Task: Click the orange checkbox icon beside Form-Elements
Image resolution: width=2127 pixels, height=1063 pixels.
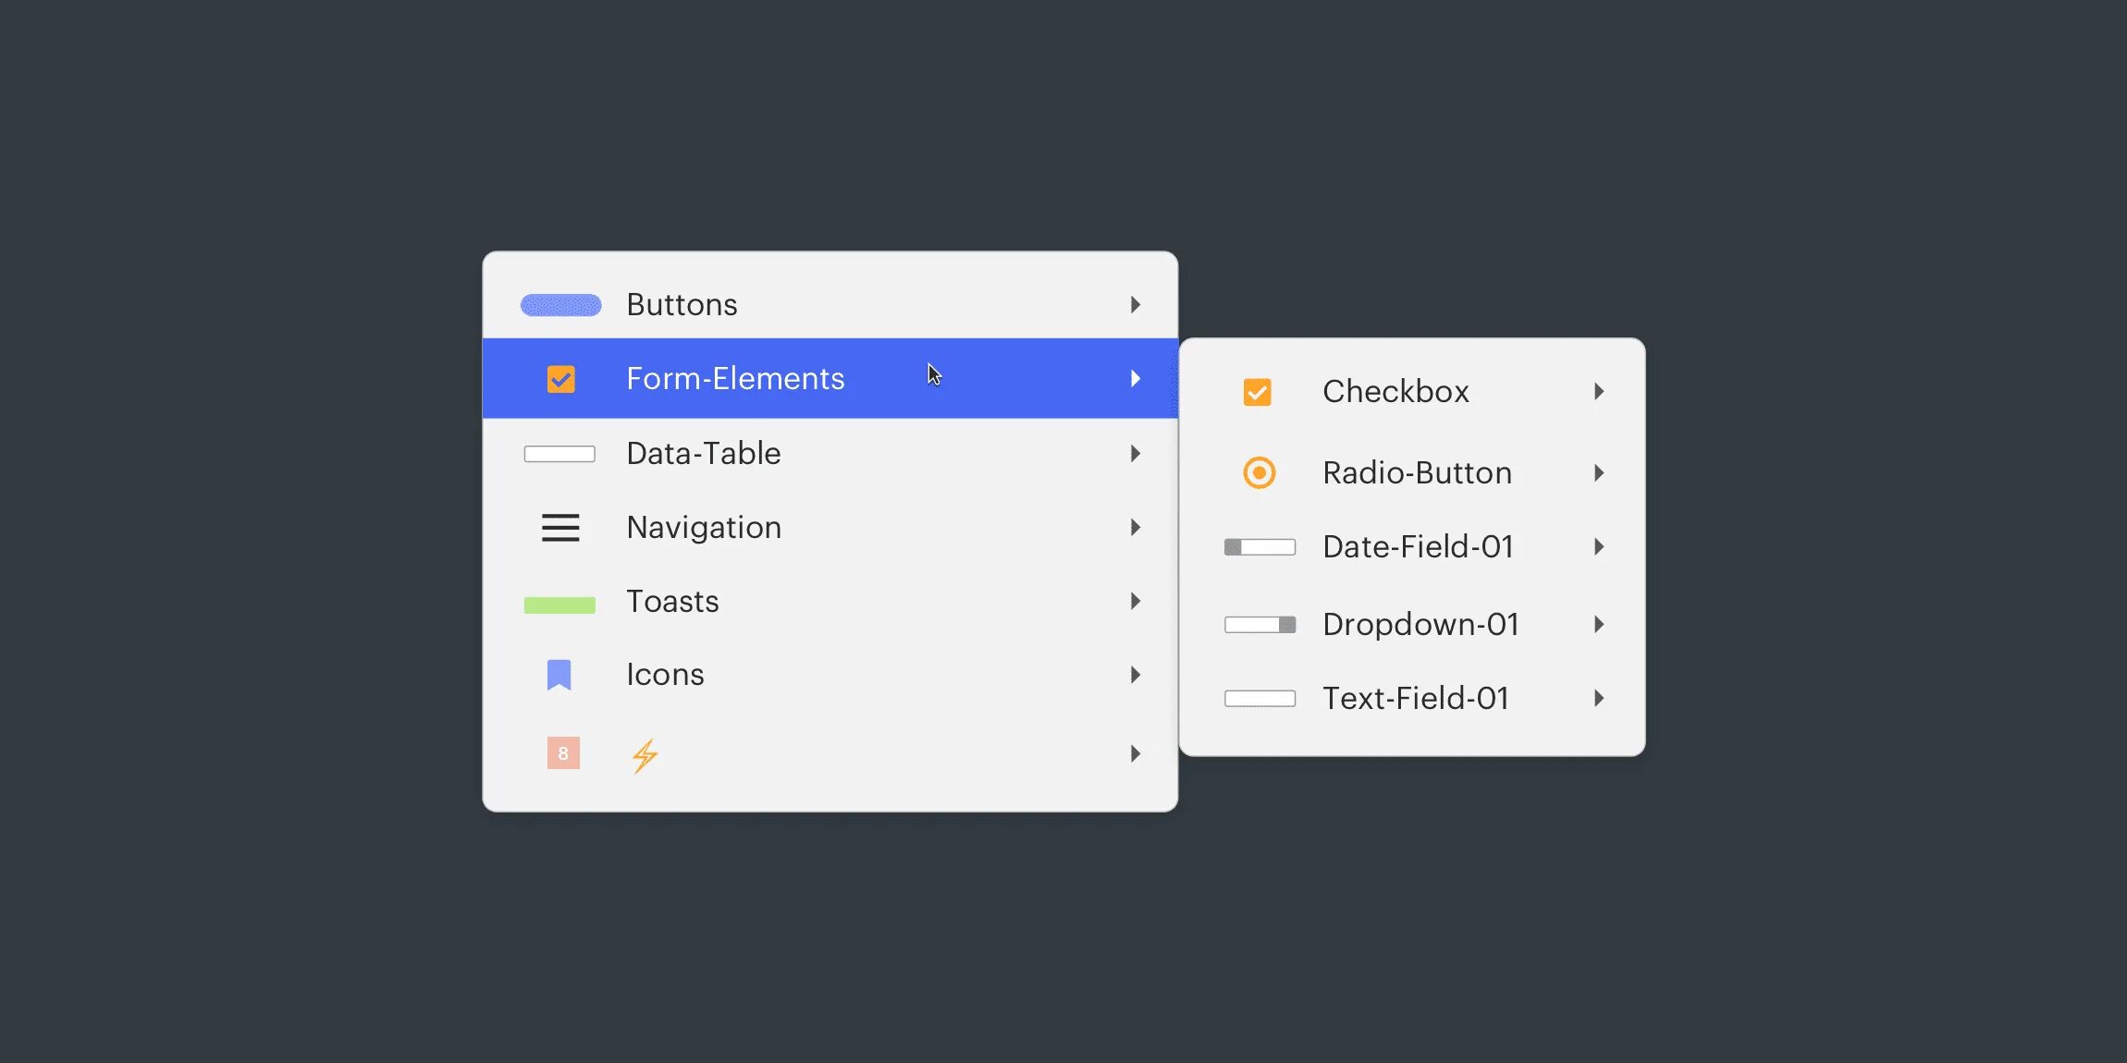Action: tap(560, 379)
